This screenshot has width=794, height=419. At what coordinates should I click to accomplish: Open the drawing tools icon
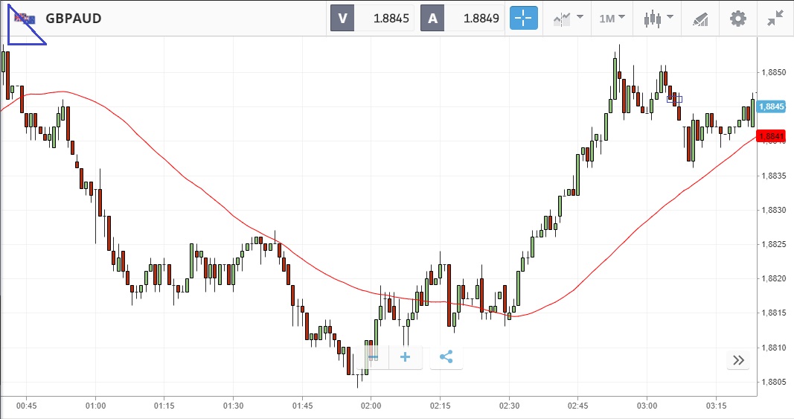click(700, 19)
